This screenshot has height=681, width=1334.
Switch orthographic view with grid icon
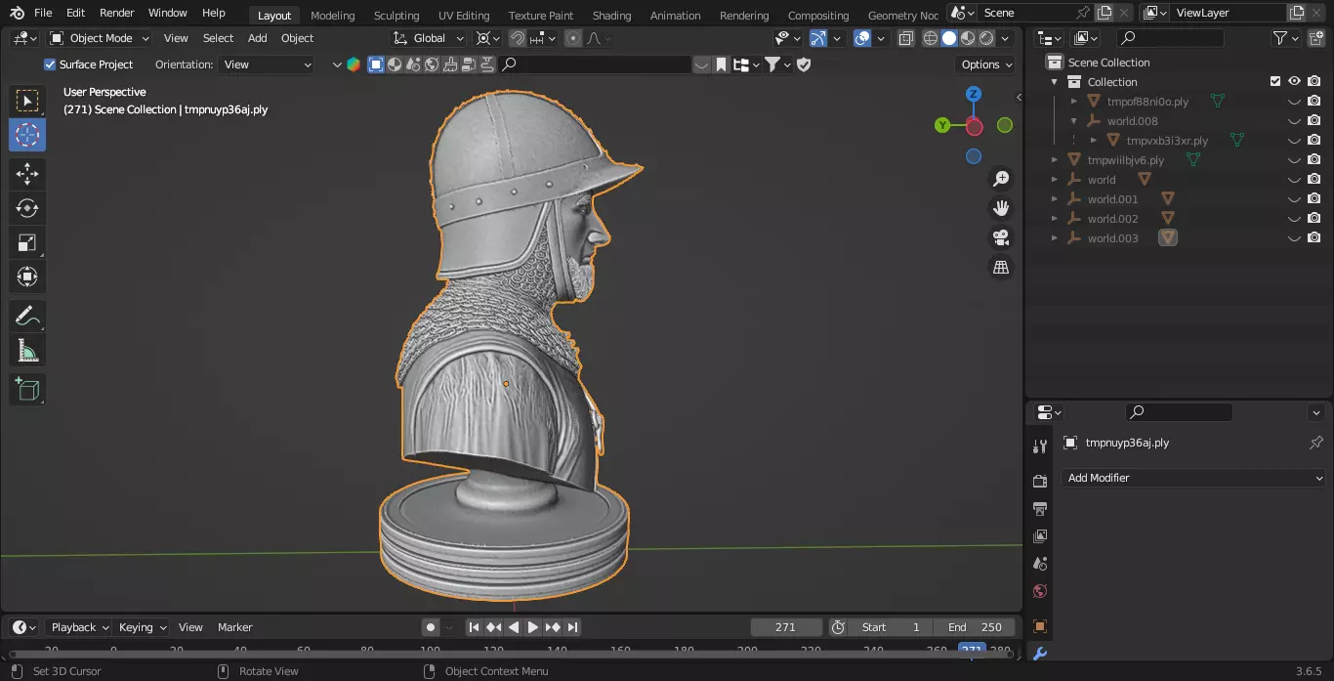pos(1001,267)
